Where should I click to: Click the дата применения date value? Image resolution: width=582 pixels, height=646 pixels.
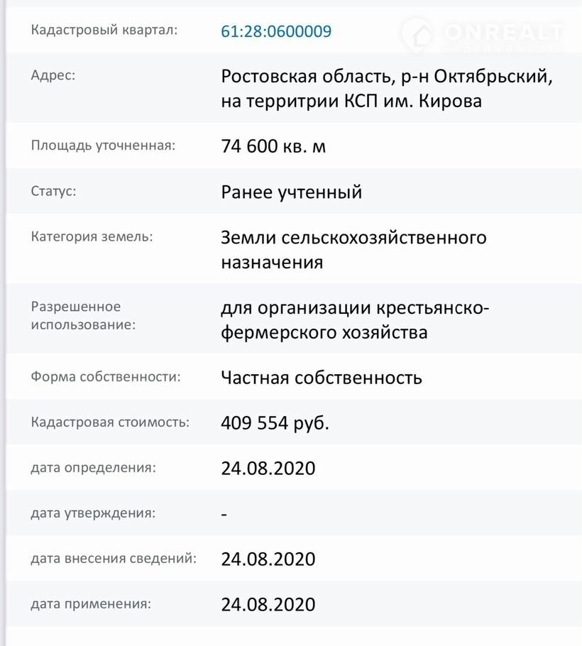click(268, 604)
